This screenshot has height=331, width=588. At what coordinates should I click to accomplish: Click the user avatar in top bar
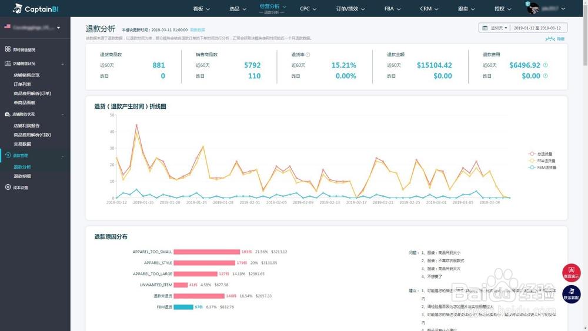tap(533, 8)
